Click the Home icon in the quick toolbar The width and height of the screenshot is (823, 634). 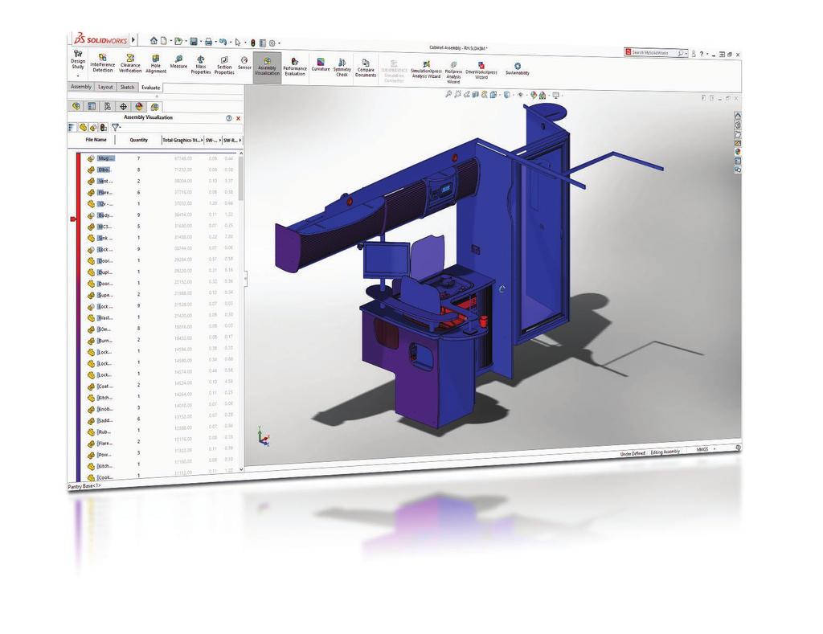(x=154, y=40)
